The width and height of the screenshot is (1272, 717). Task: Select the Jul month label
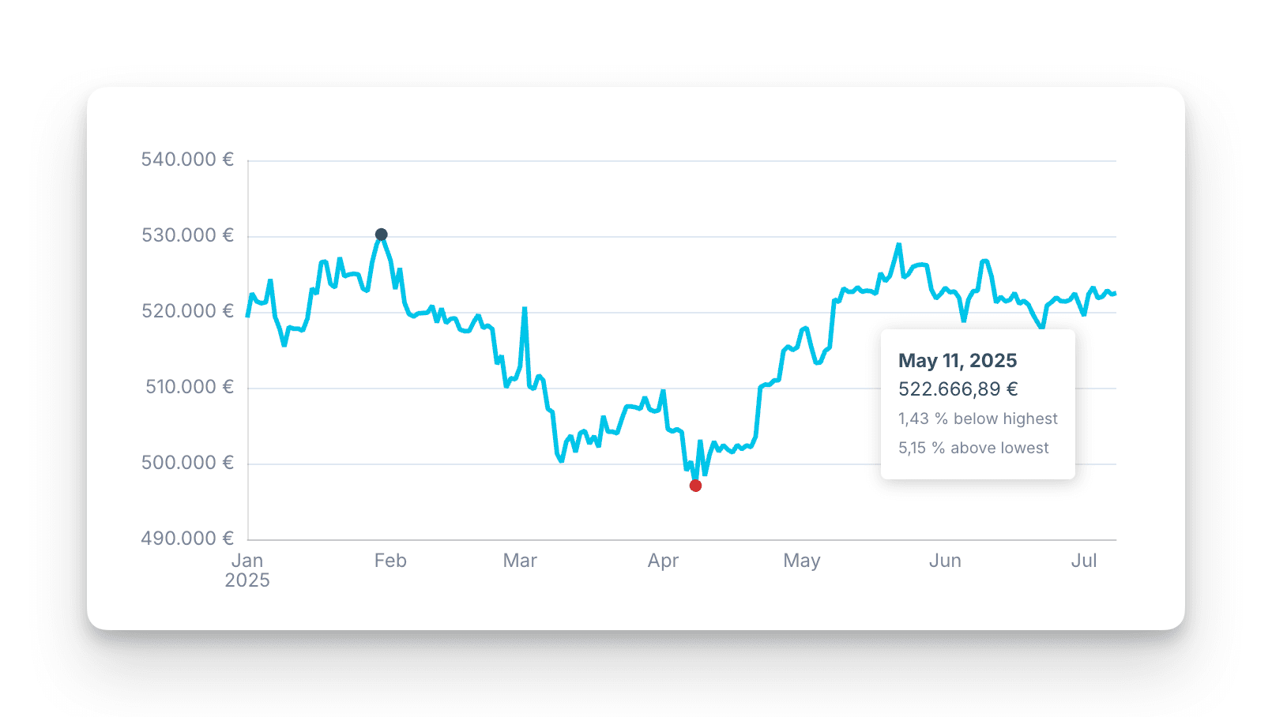pyautogui.click(x=1084, y=561)
